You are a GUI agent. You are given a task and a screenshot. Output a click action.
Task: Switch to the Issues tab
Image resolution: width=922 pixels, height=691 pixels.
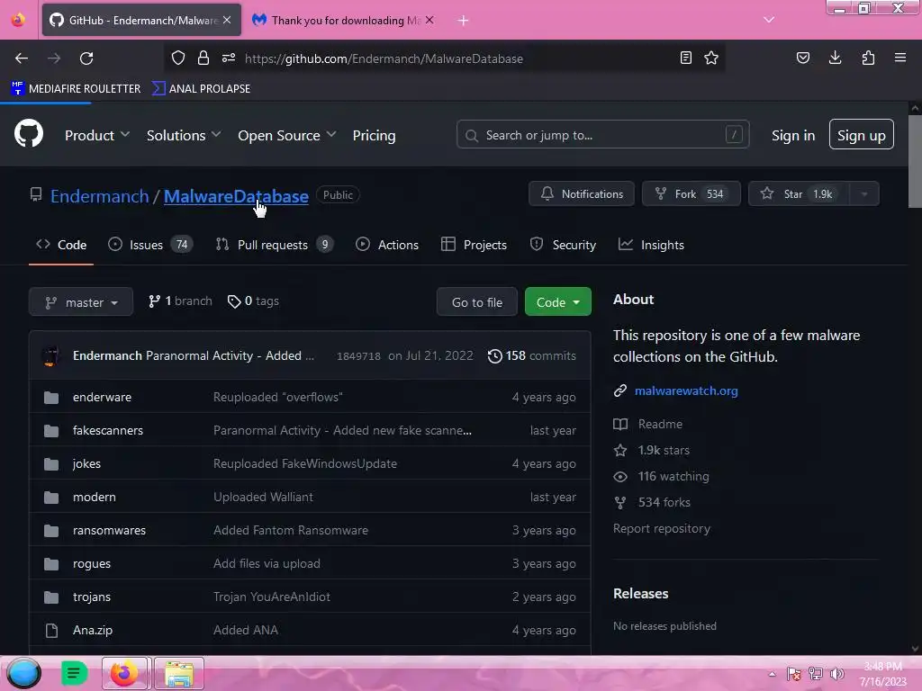[150, 245]
